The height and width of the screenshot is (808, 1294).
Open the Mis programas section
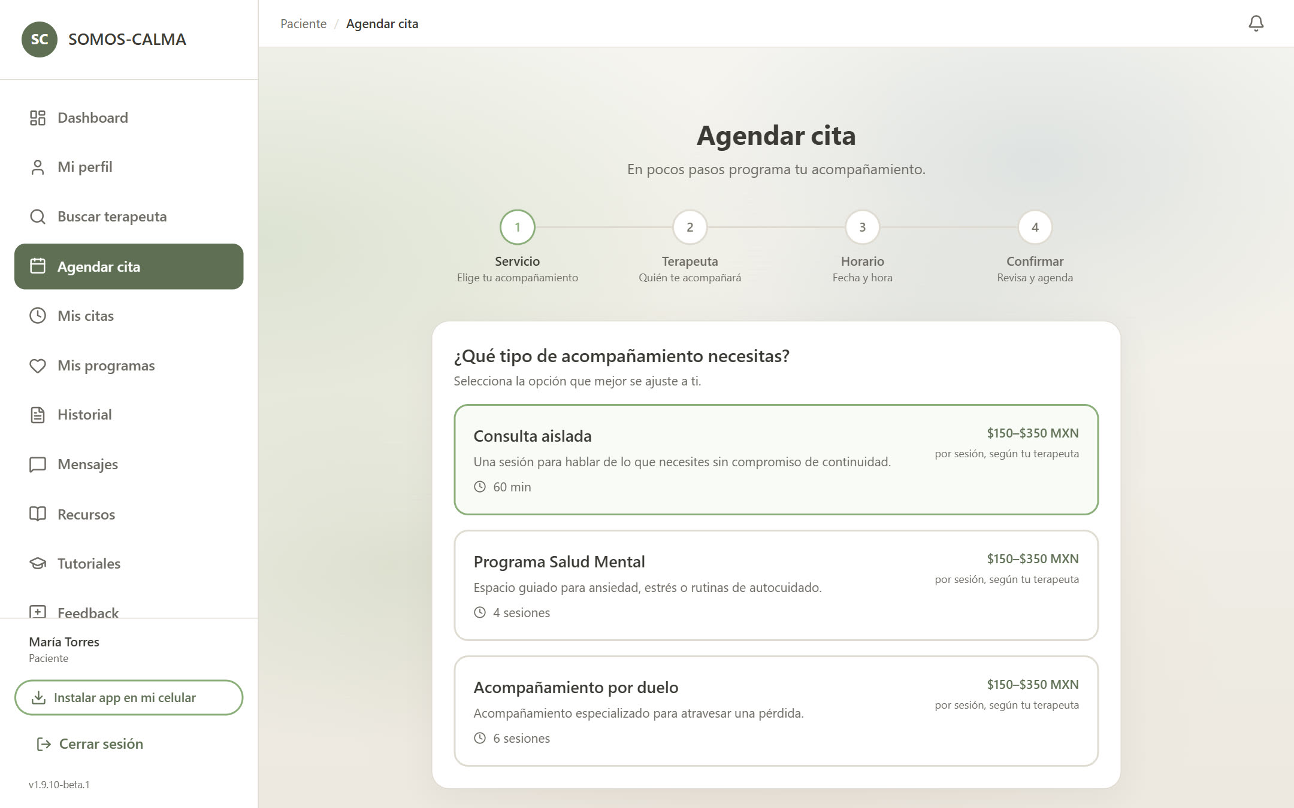(x=129, y=365)
